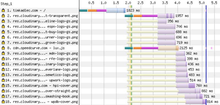This screenshot has width=220, height=105.
Task: Click the 696 ms timing value
Action: coord(182,37)
